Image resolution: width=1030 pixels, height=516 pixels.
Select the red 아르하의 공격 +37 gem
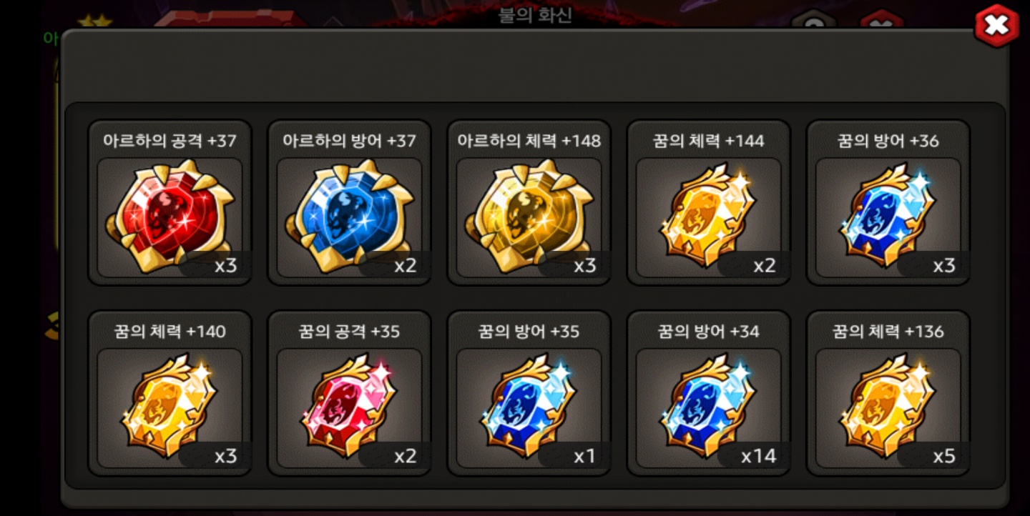point(170,217)
